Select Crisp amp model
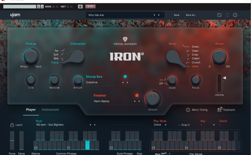Viewport: 251px width, 155px height. (x=195, y=54)
